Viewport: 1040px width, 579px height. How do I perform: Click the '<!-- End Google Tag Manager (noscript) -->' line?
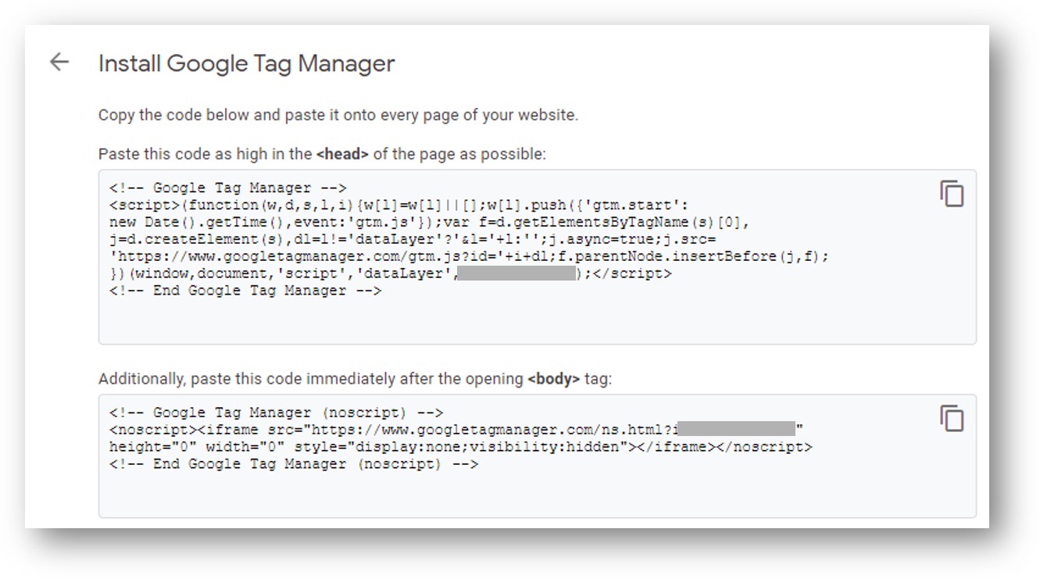coord(293,464)
